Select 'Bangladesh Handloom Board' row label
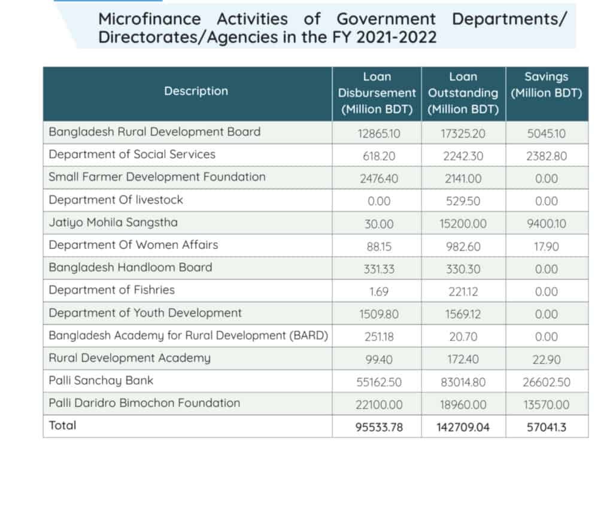The image size is (613, 511). (130, 267)
